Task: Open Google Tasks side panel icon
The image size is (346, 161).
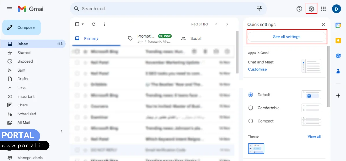Action: pyautogui.click(x=338, y=56)
